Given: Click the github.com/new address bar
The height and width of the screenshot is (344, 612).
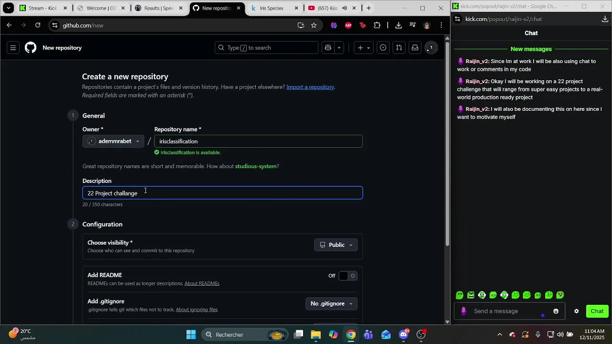Looking at the screenshot, I should pyautogui.click(x=177, y=25).
